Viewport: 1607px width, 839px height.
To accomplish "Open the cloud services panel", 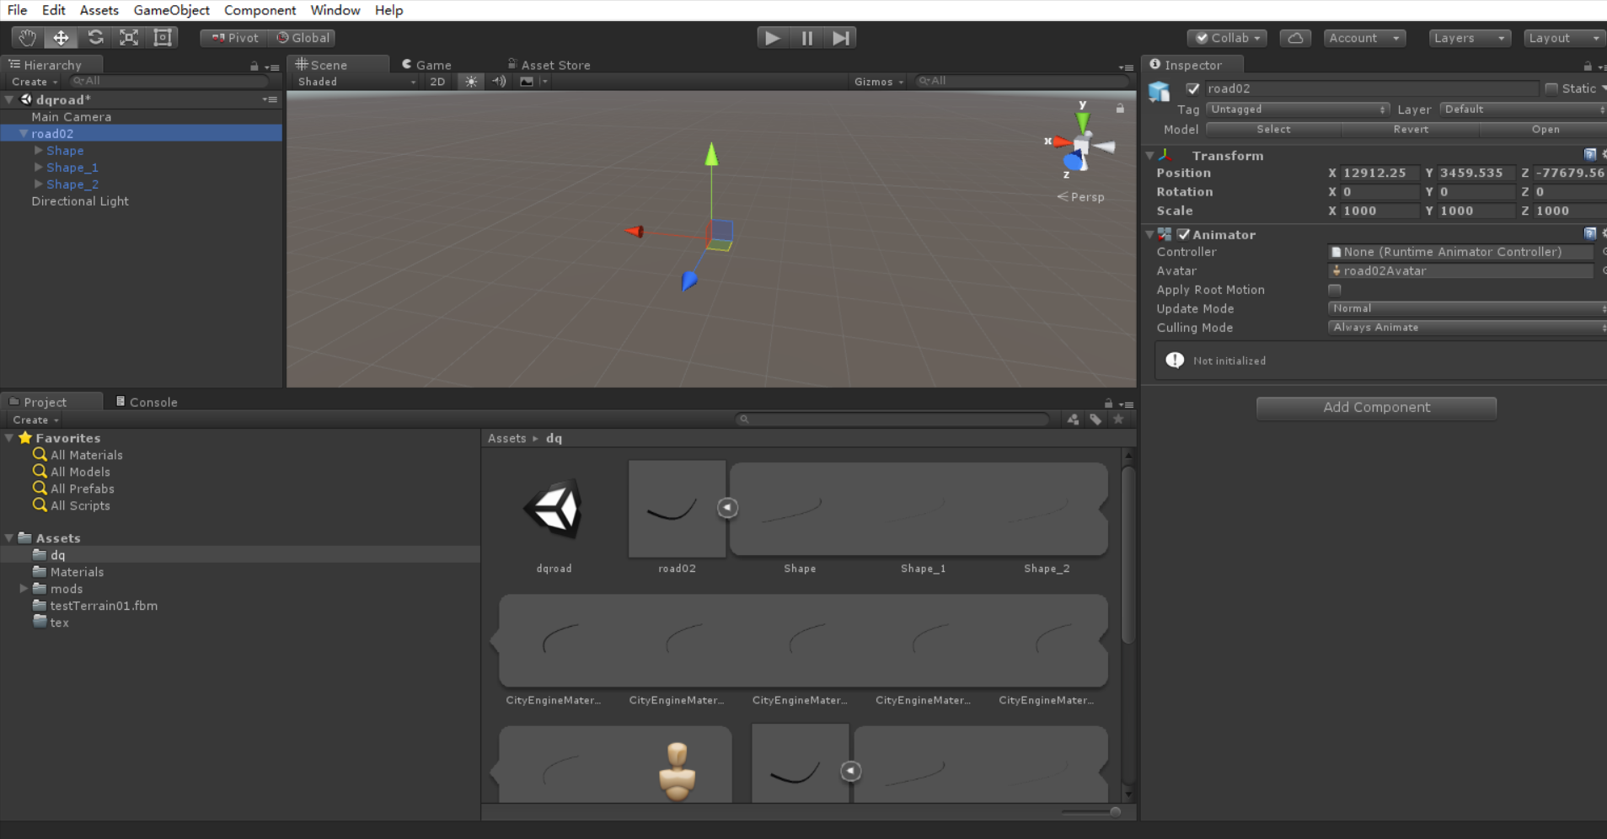I will pyautogui.click(x=1295, y=38).
